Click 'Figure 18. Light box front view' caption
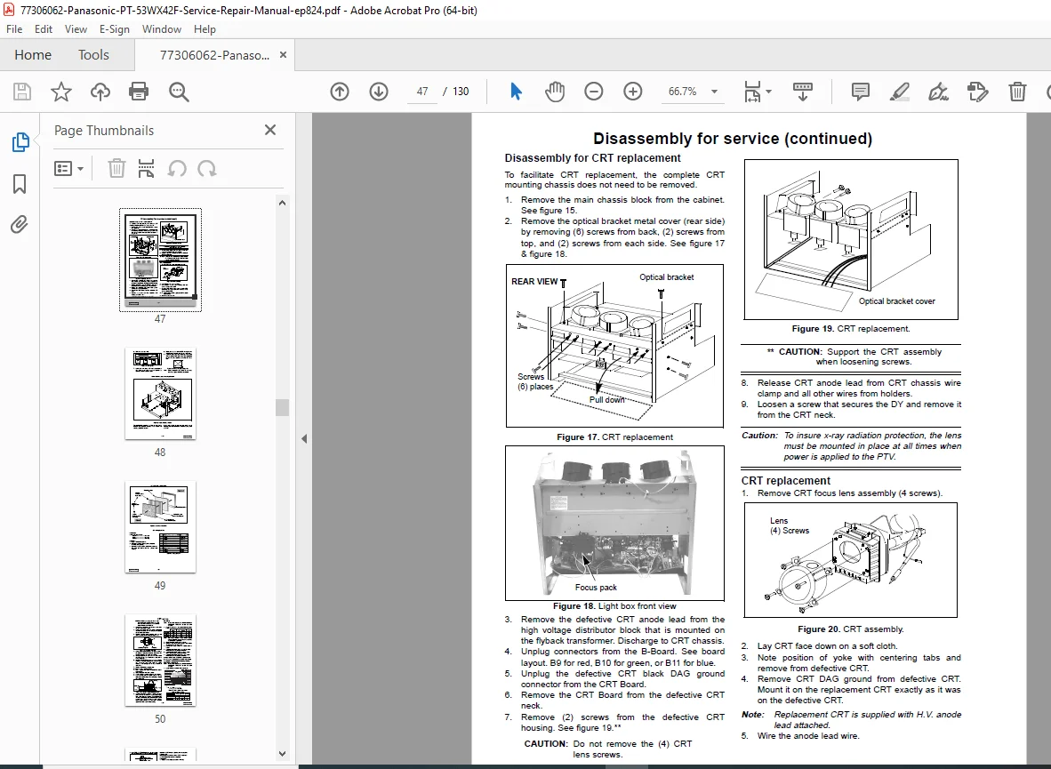This screenshot has height=769, width=1051. tap(614, 606)
